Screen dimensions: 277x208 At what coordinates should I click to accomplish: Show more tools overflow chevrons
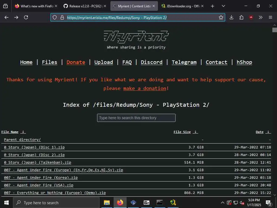tap(260, 17)
